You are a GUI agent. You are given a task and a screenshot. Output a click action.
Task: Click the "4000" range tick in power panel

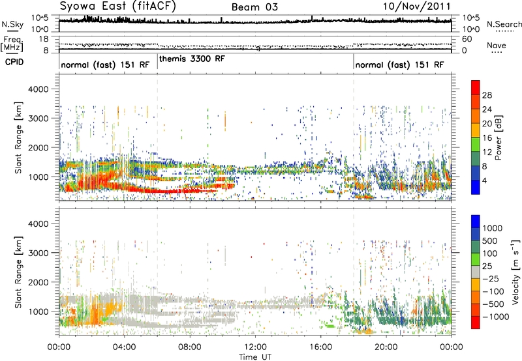(x=38, y=89)
